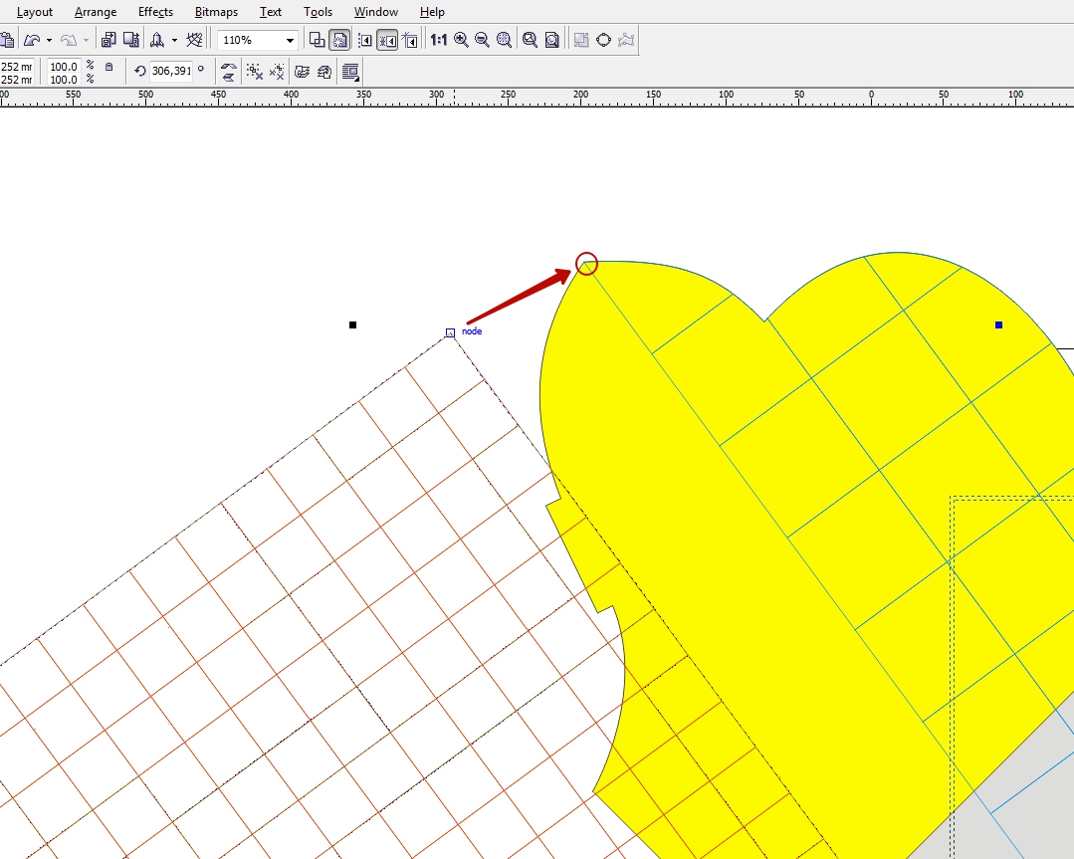Toggle the highlighted snap button beside zoom
The image size is (1074, 859).
[339, 40]
